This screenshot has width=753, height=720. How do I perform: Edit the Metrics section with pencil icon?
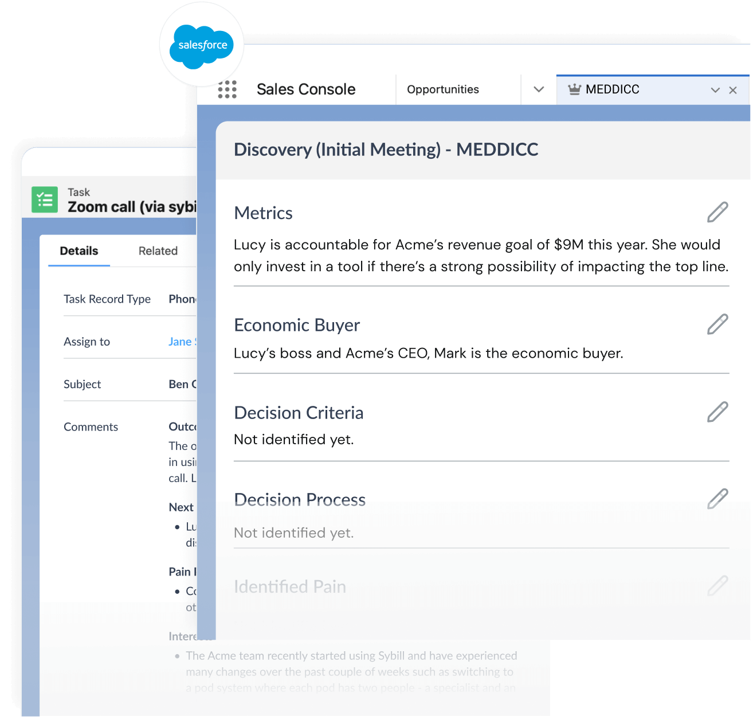[717, 212]
